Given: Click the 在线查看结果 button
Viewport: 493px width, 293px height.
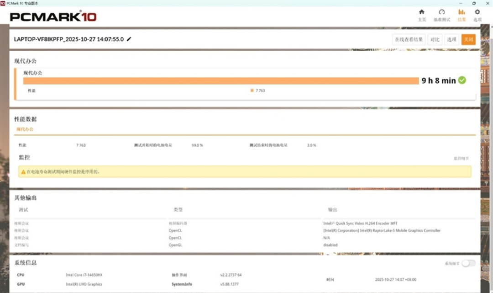Looking at the screenshot, I should (x=409, y=39).
